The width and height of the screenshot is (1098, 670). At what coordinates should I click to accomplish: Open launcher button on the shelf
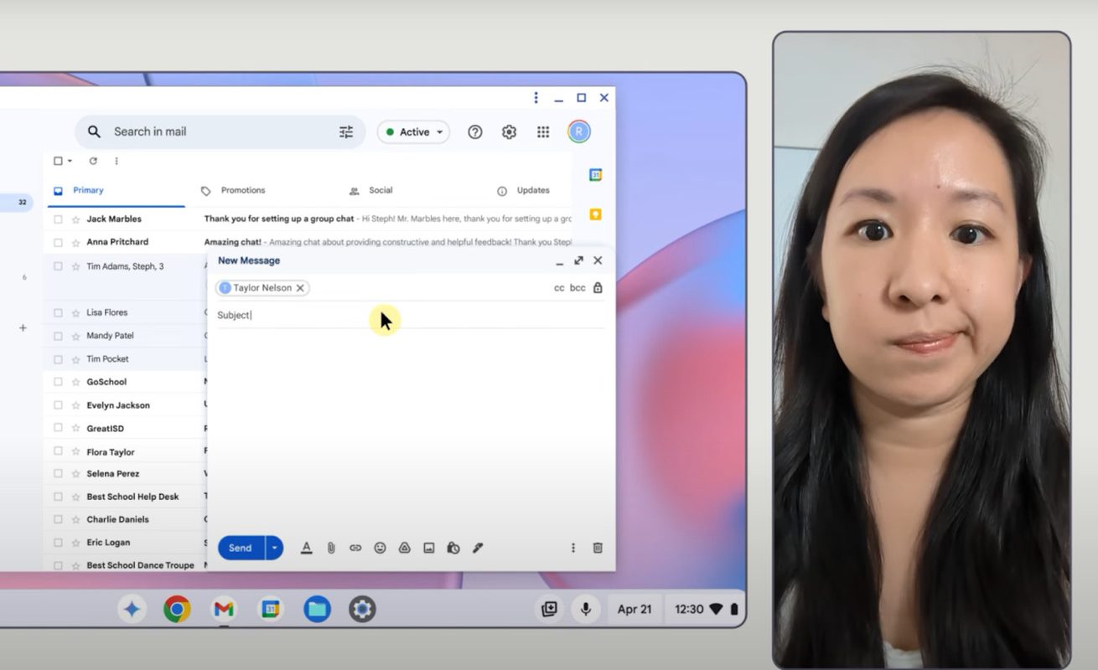click(x=131, y=609)
